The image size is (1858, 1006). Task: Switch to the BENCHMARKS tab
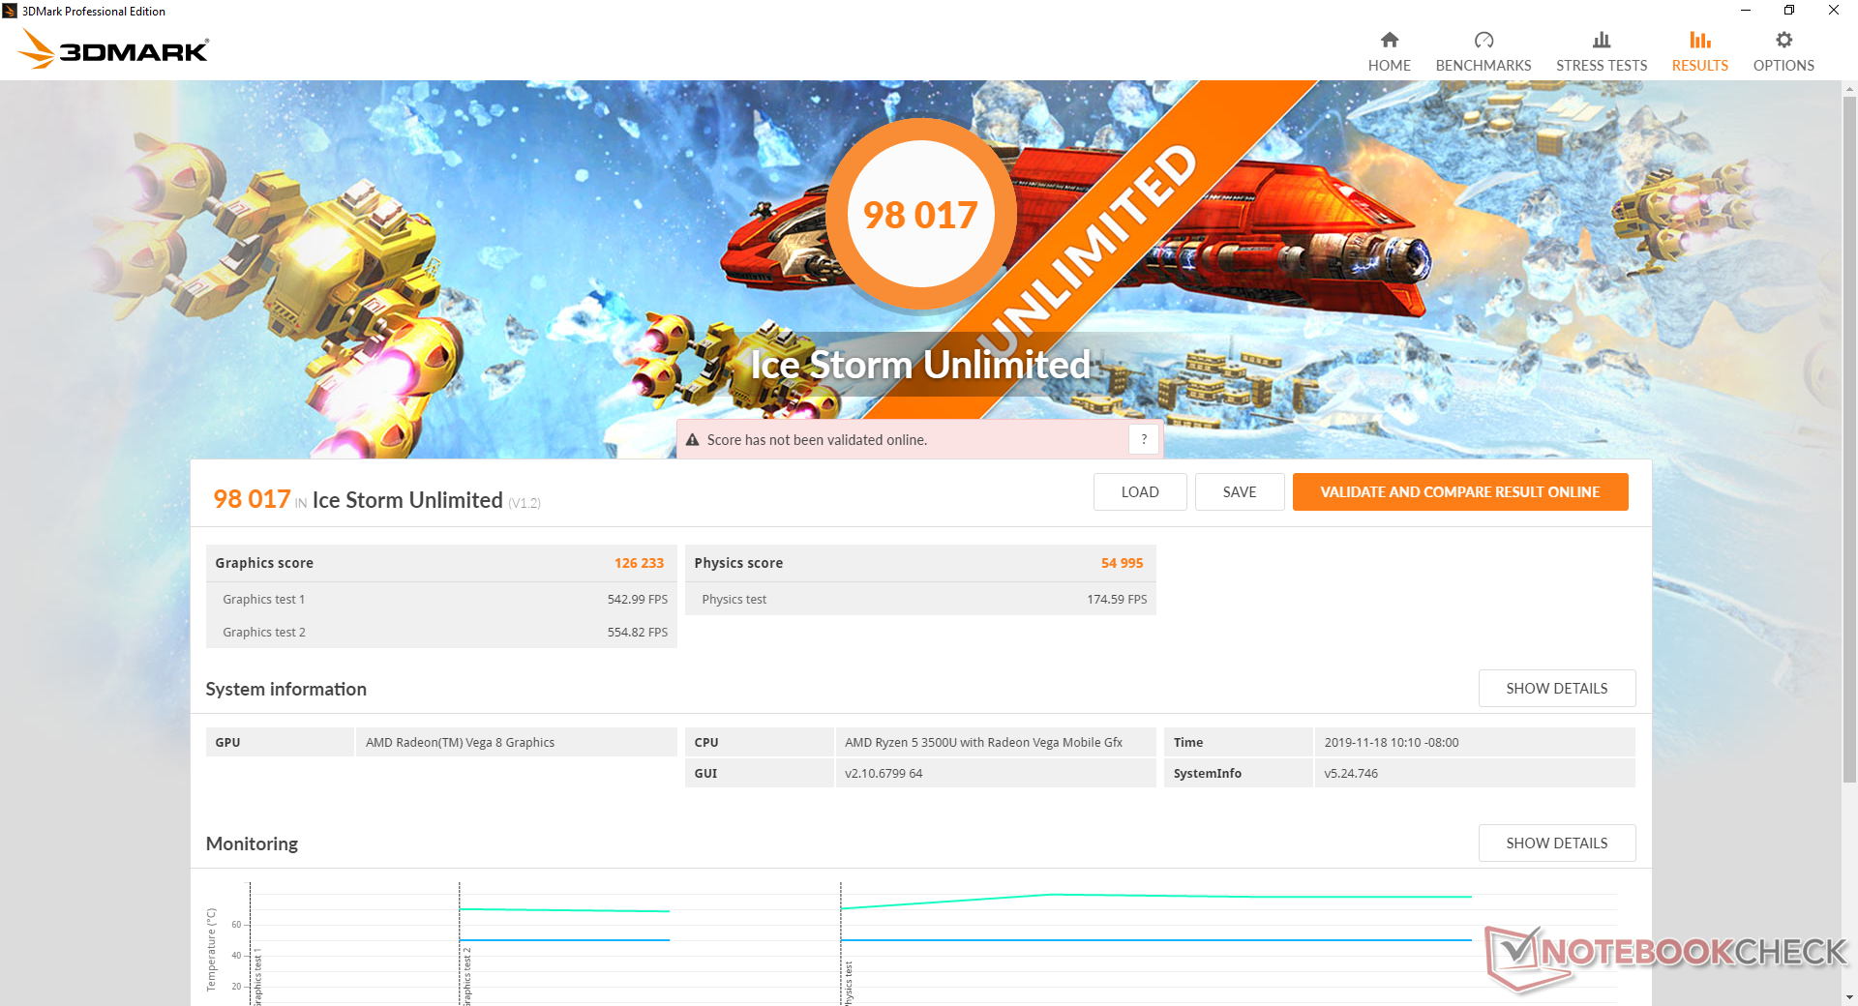(x=1483, y=52)
